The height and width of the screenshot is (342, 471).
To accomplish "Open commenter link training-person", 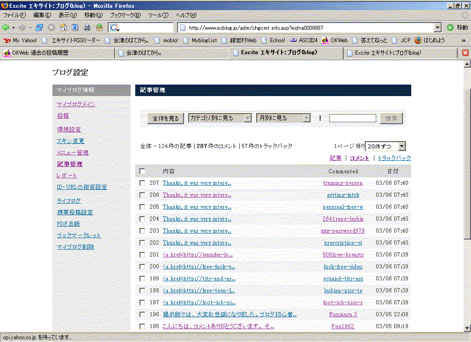I will coord(343,183).
